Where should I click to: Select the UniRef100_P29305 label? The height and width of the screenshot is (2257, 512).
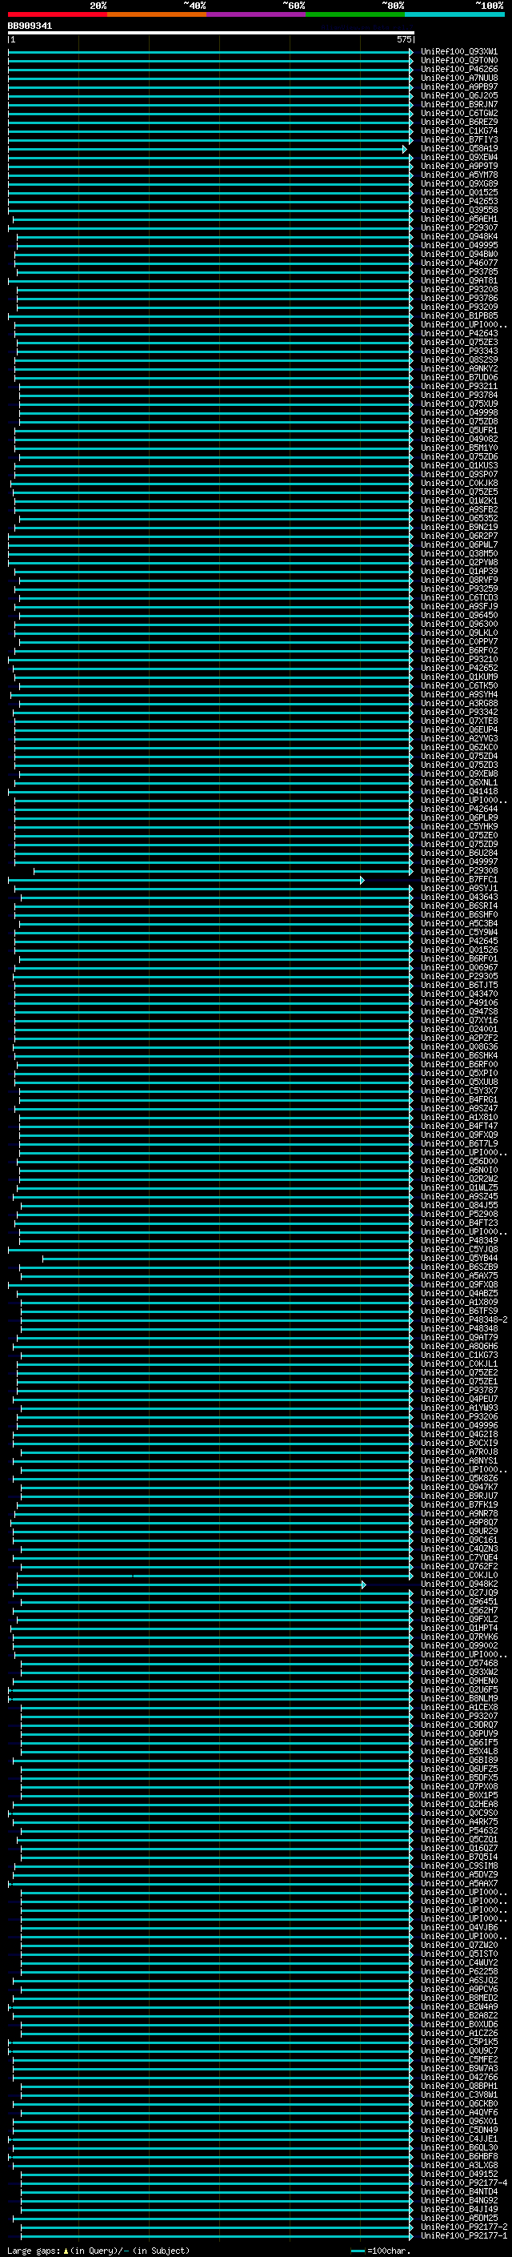[x=459, y=976]
